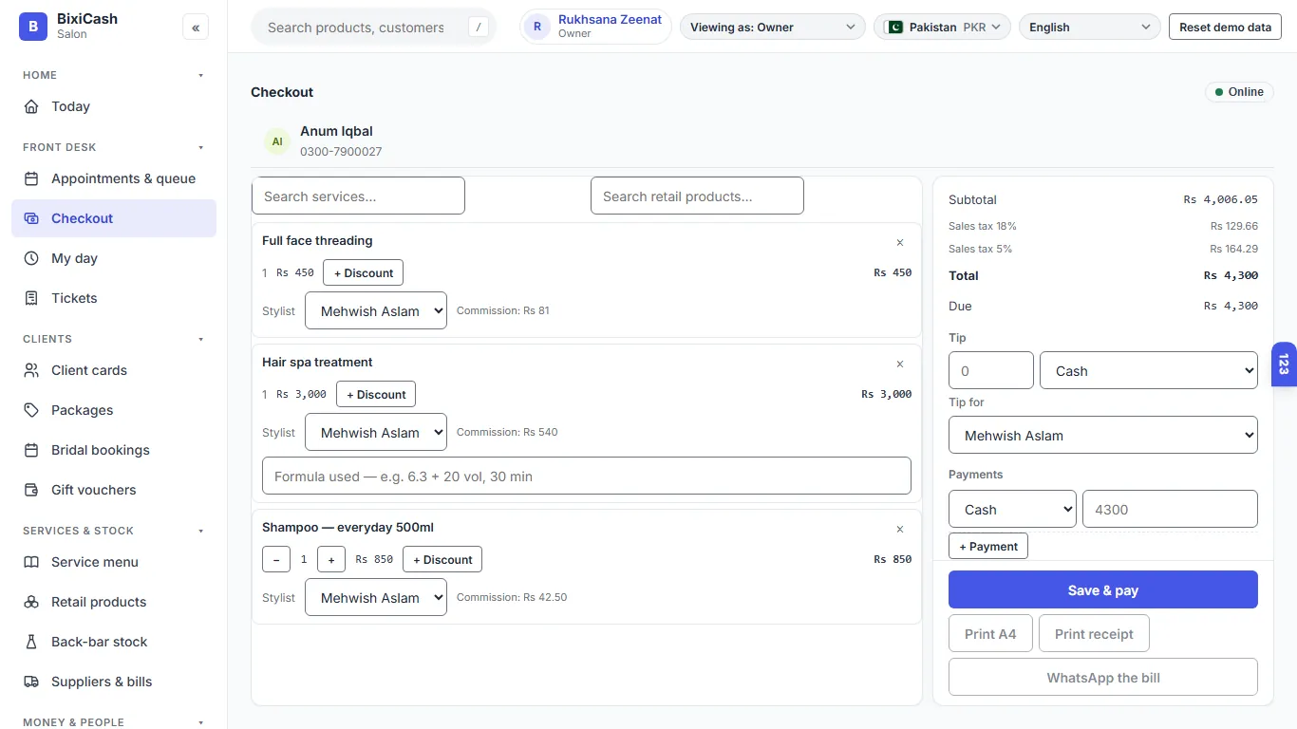
Task: Decrease Shampoo quantity with minus button
Action: coord(276,559)
